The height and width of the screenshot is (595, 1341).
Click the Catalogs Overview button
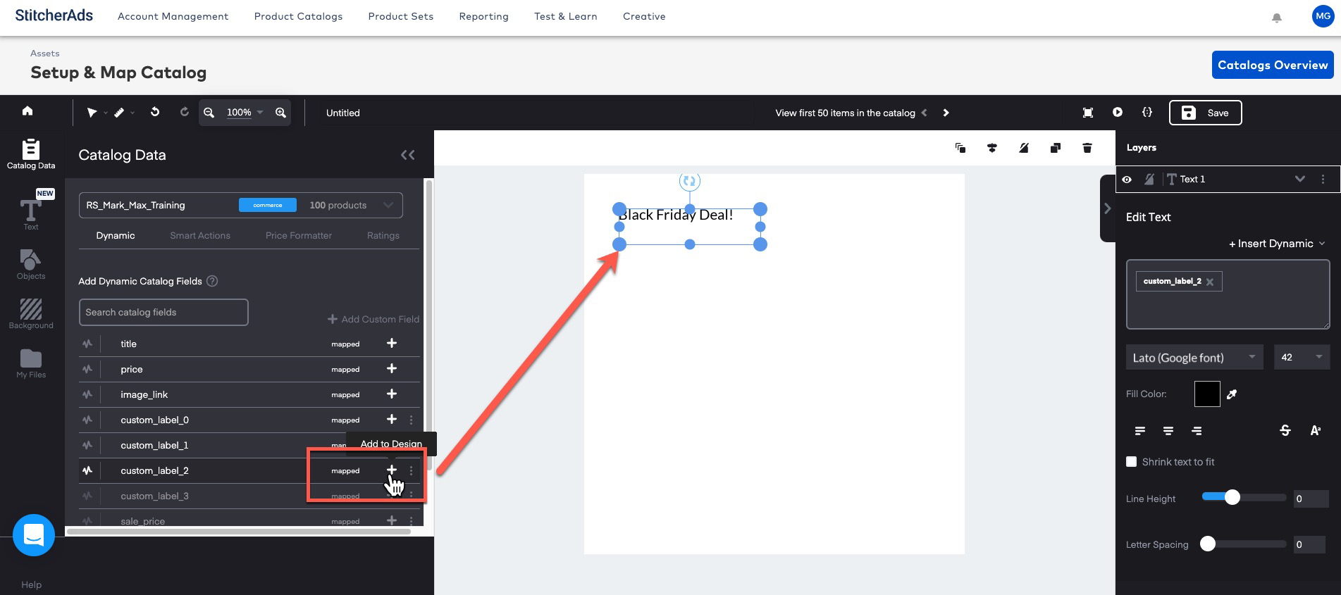pos(1272,65)
